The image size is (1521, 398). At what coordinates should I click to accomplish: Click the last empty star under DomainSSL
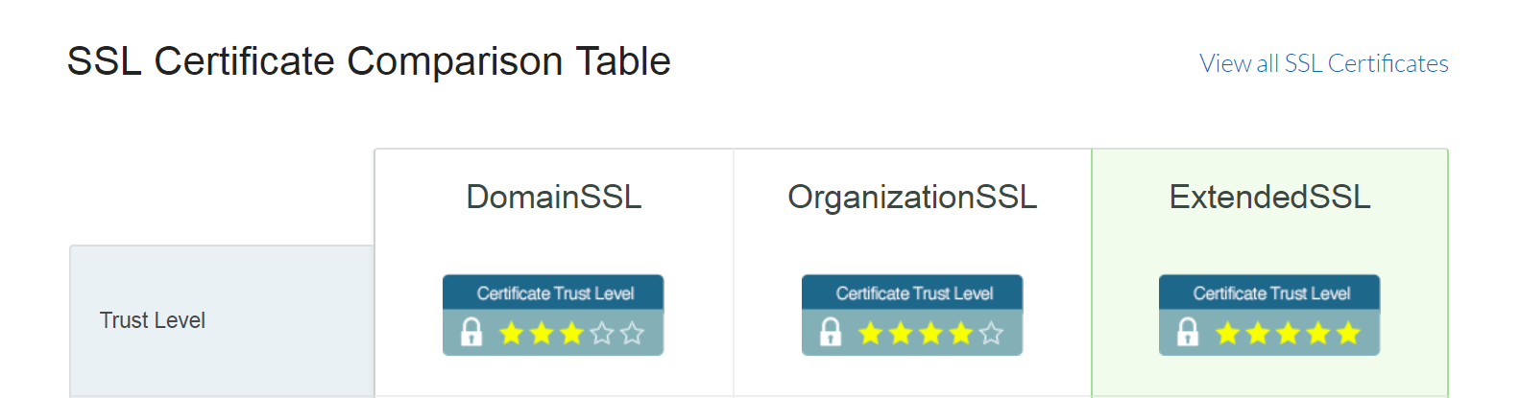[632, 333]
